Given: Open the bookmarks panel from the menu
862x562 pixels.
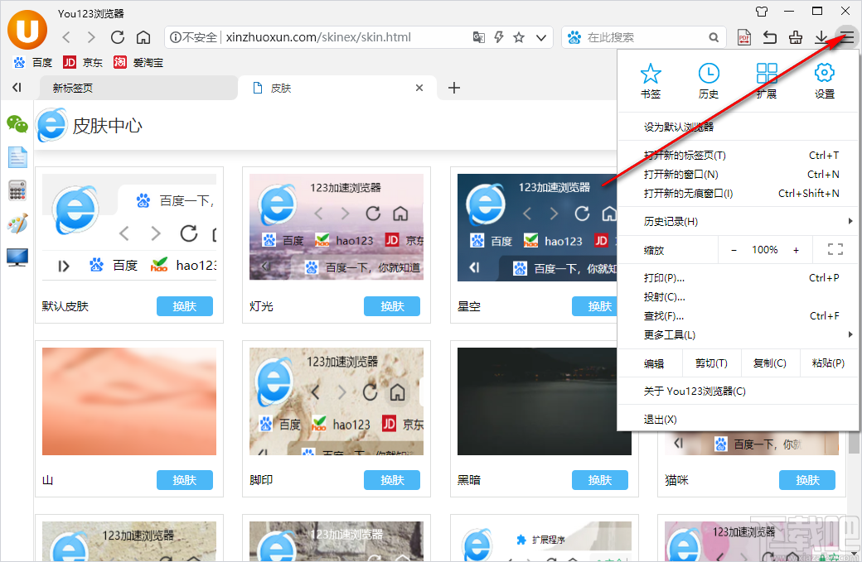Looking at the screenshot, I should click(650, 79).
